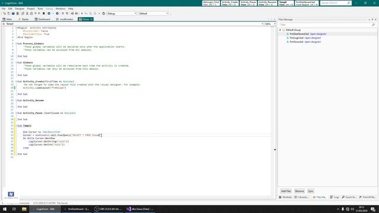Click the Paste icon in toolbar
379x213 pixels.
[31, 14]
